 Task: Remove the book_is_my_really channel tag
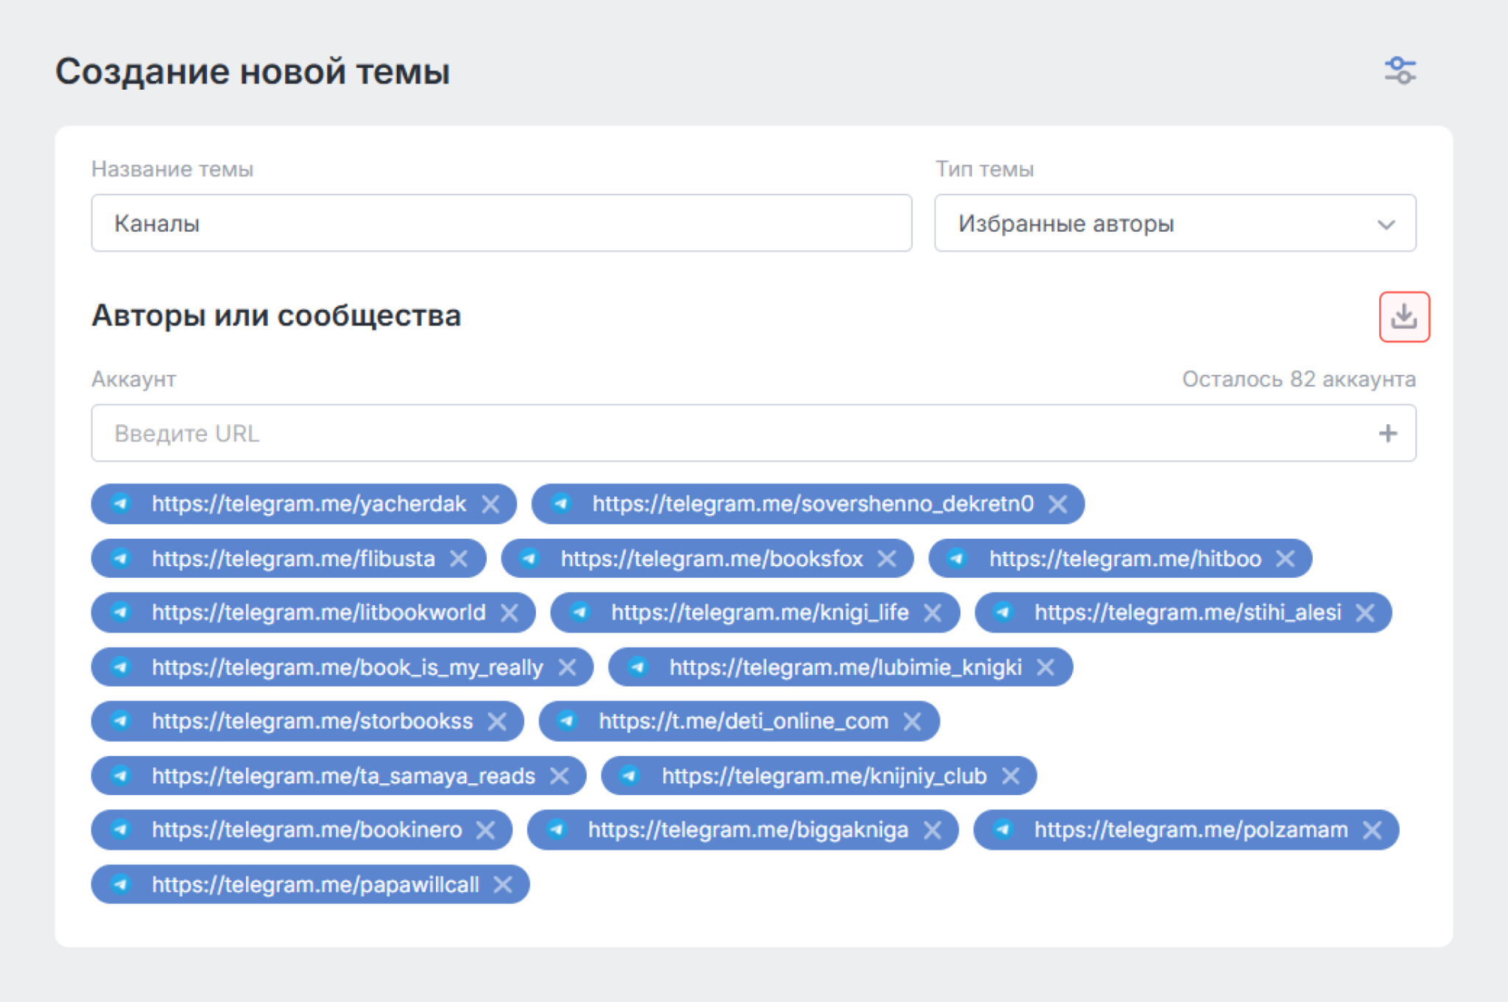click(x=567, y=667)
